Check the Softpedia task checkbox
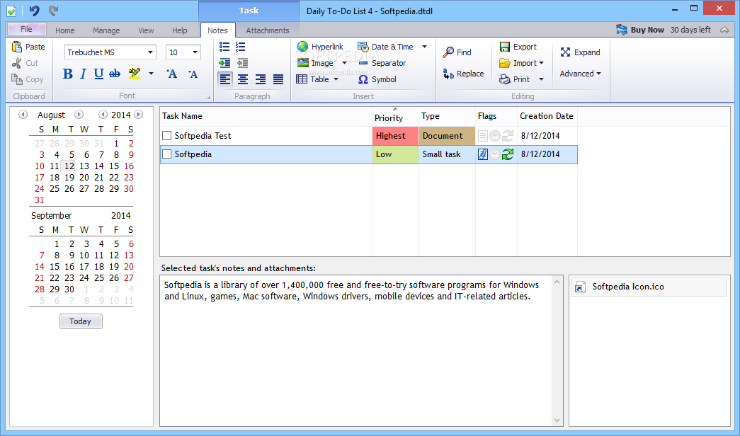This screenshot has height=436, width=740. point(166,154)
